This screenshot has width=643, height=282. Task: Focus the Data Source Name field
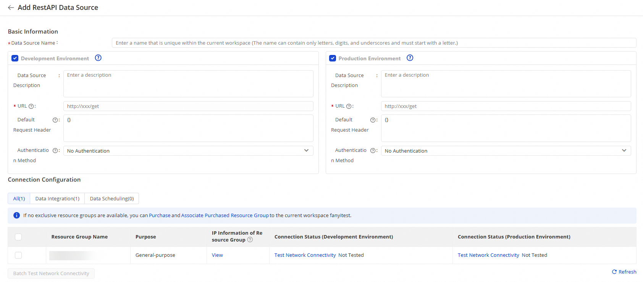point(374,43)
